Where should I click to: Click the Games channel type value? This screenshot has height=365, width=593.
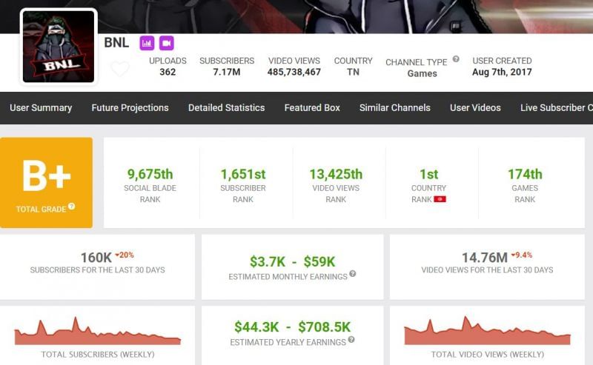(422, 73)
